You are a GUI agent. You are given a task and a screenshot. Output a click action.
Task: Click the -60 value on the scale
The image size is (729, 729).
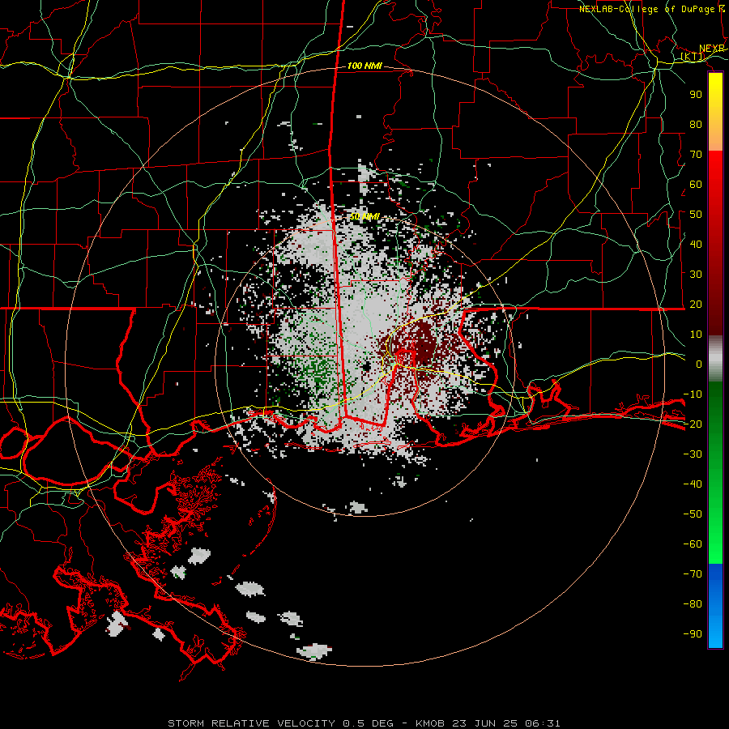pos(693,544)
